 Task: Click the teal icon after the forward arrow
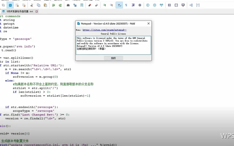tap(162, 5)
